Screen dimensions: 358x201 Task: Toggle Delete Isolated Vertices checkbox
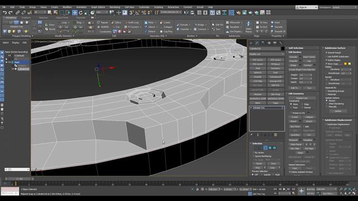point(290,172)
